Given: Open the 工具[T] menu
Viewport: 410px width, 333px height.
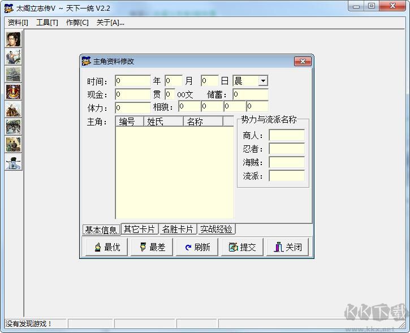Looking at the screenshot, I should tap(47, 23).
